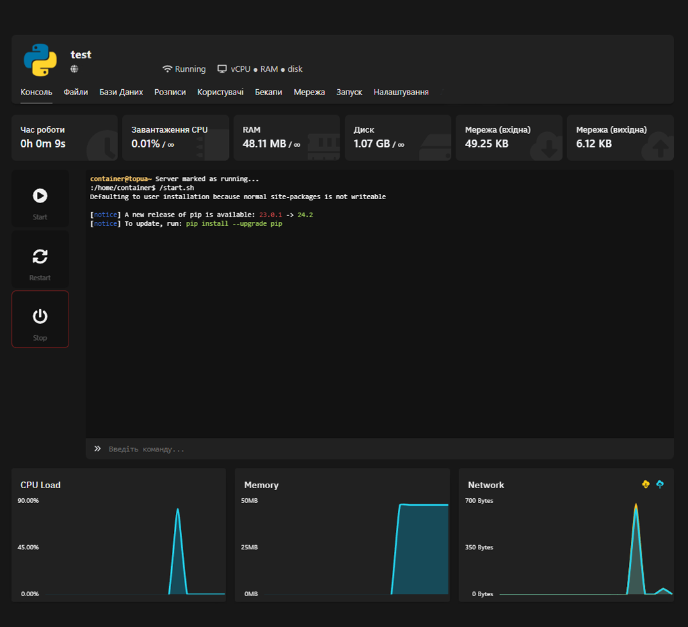Click the Python logo server icon
The width and height of the screenshot is (688, 627).
40,60
